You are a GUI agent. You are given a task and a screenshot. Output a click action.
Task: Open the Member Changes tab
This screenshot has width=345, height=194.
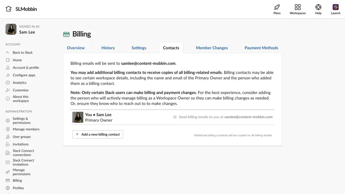212,48
